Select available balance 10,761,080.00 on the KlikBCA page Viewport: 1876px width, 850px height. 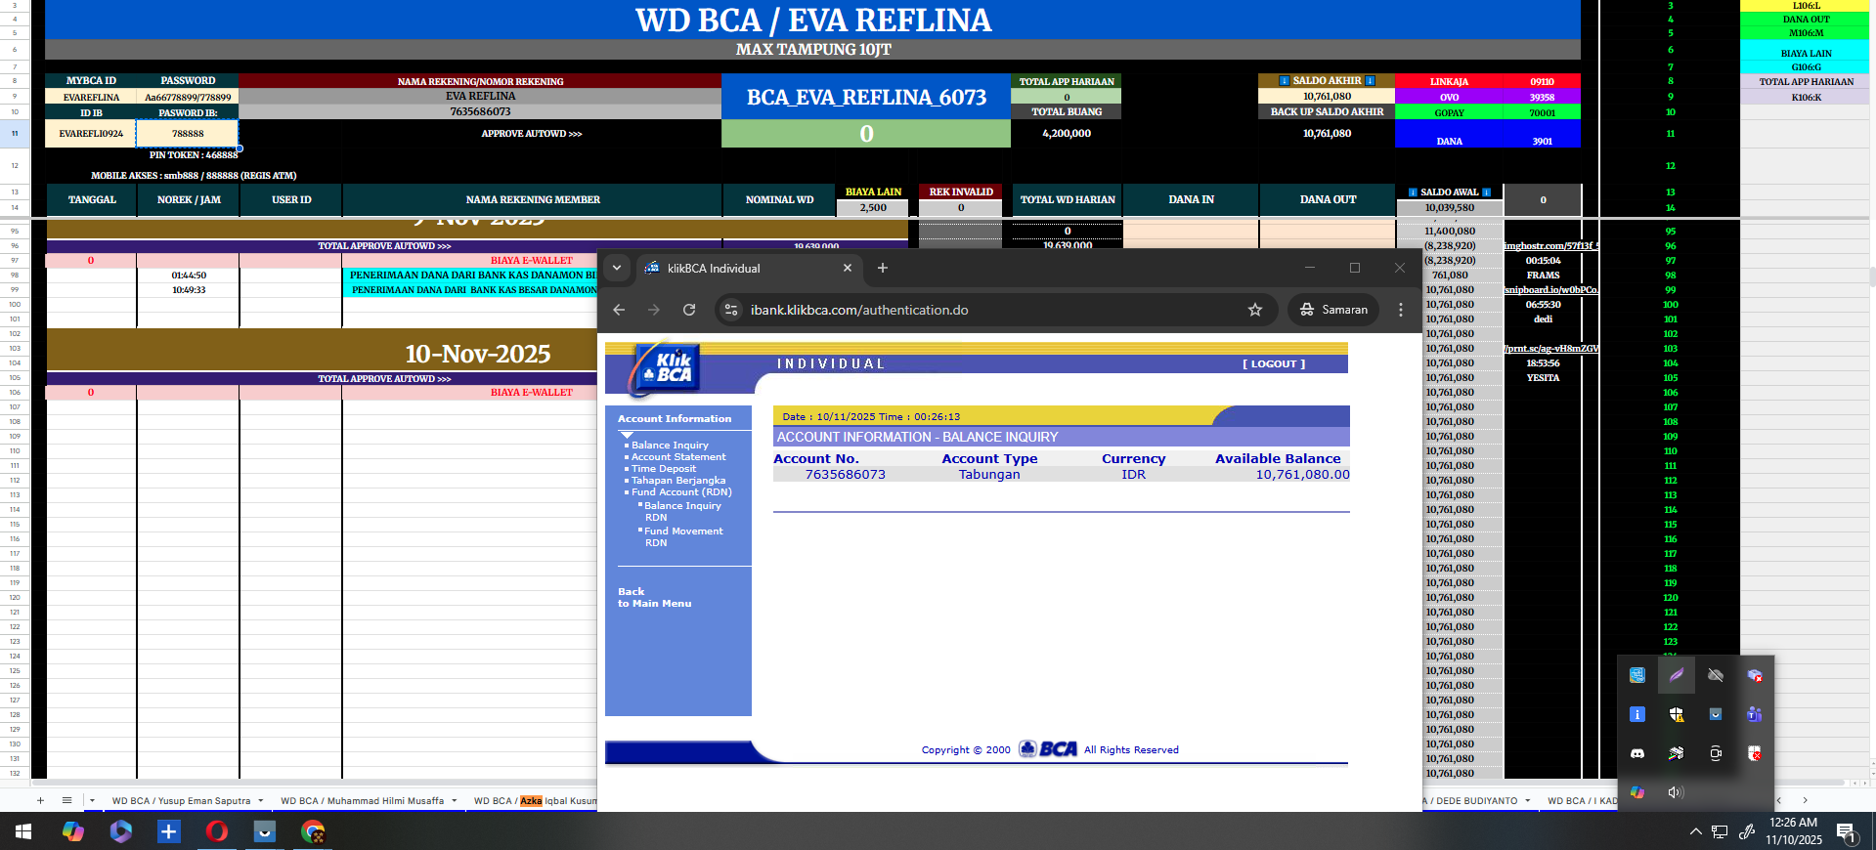coord(1302,475)
